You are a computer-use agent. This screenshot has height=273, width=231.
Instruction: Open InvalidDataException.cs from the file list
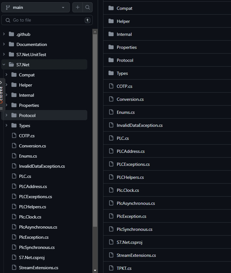click(140, 125)
